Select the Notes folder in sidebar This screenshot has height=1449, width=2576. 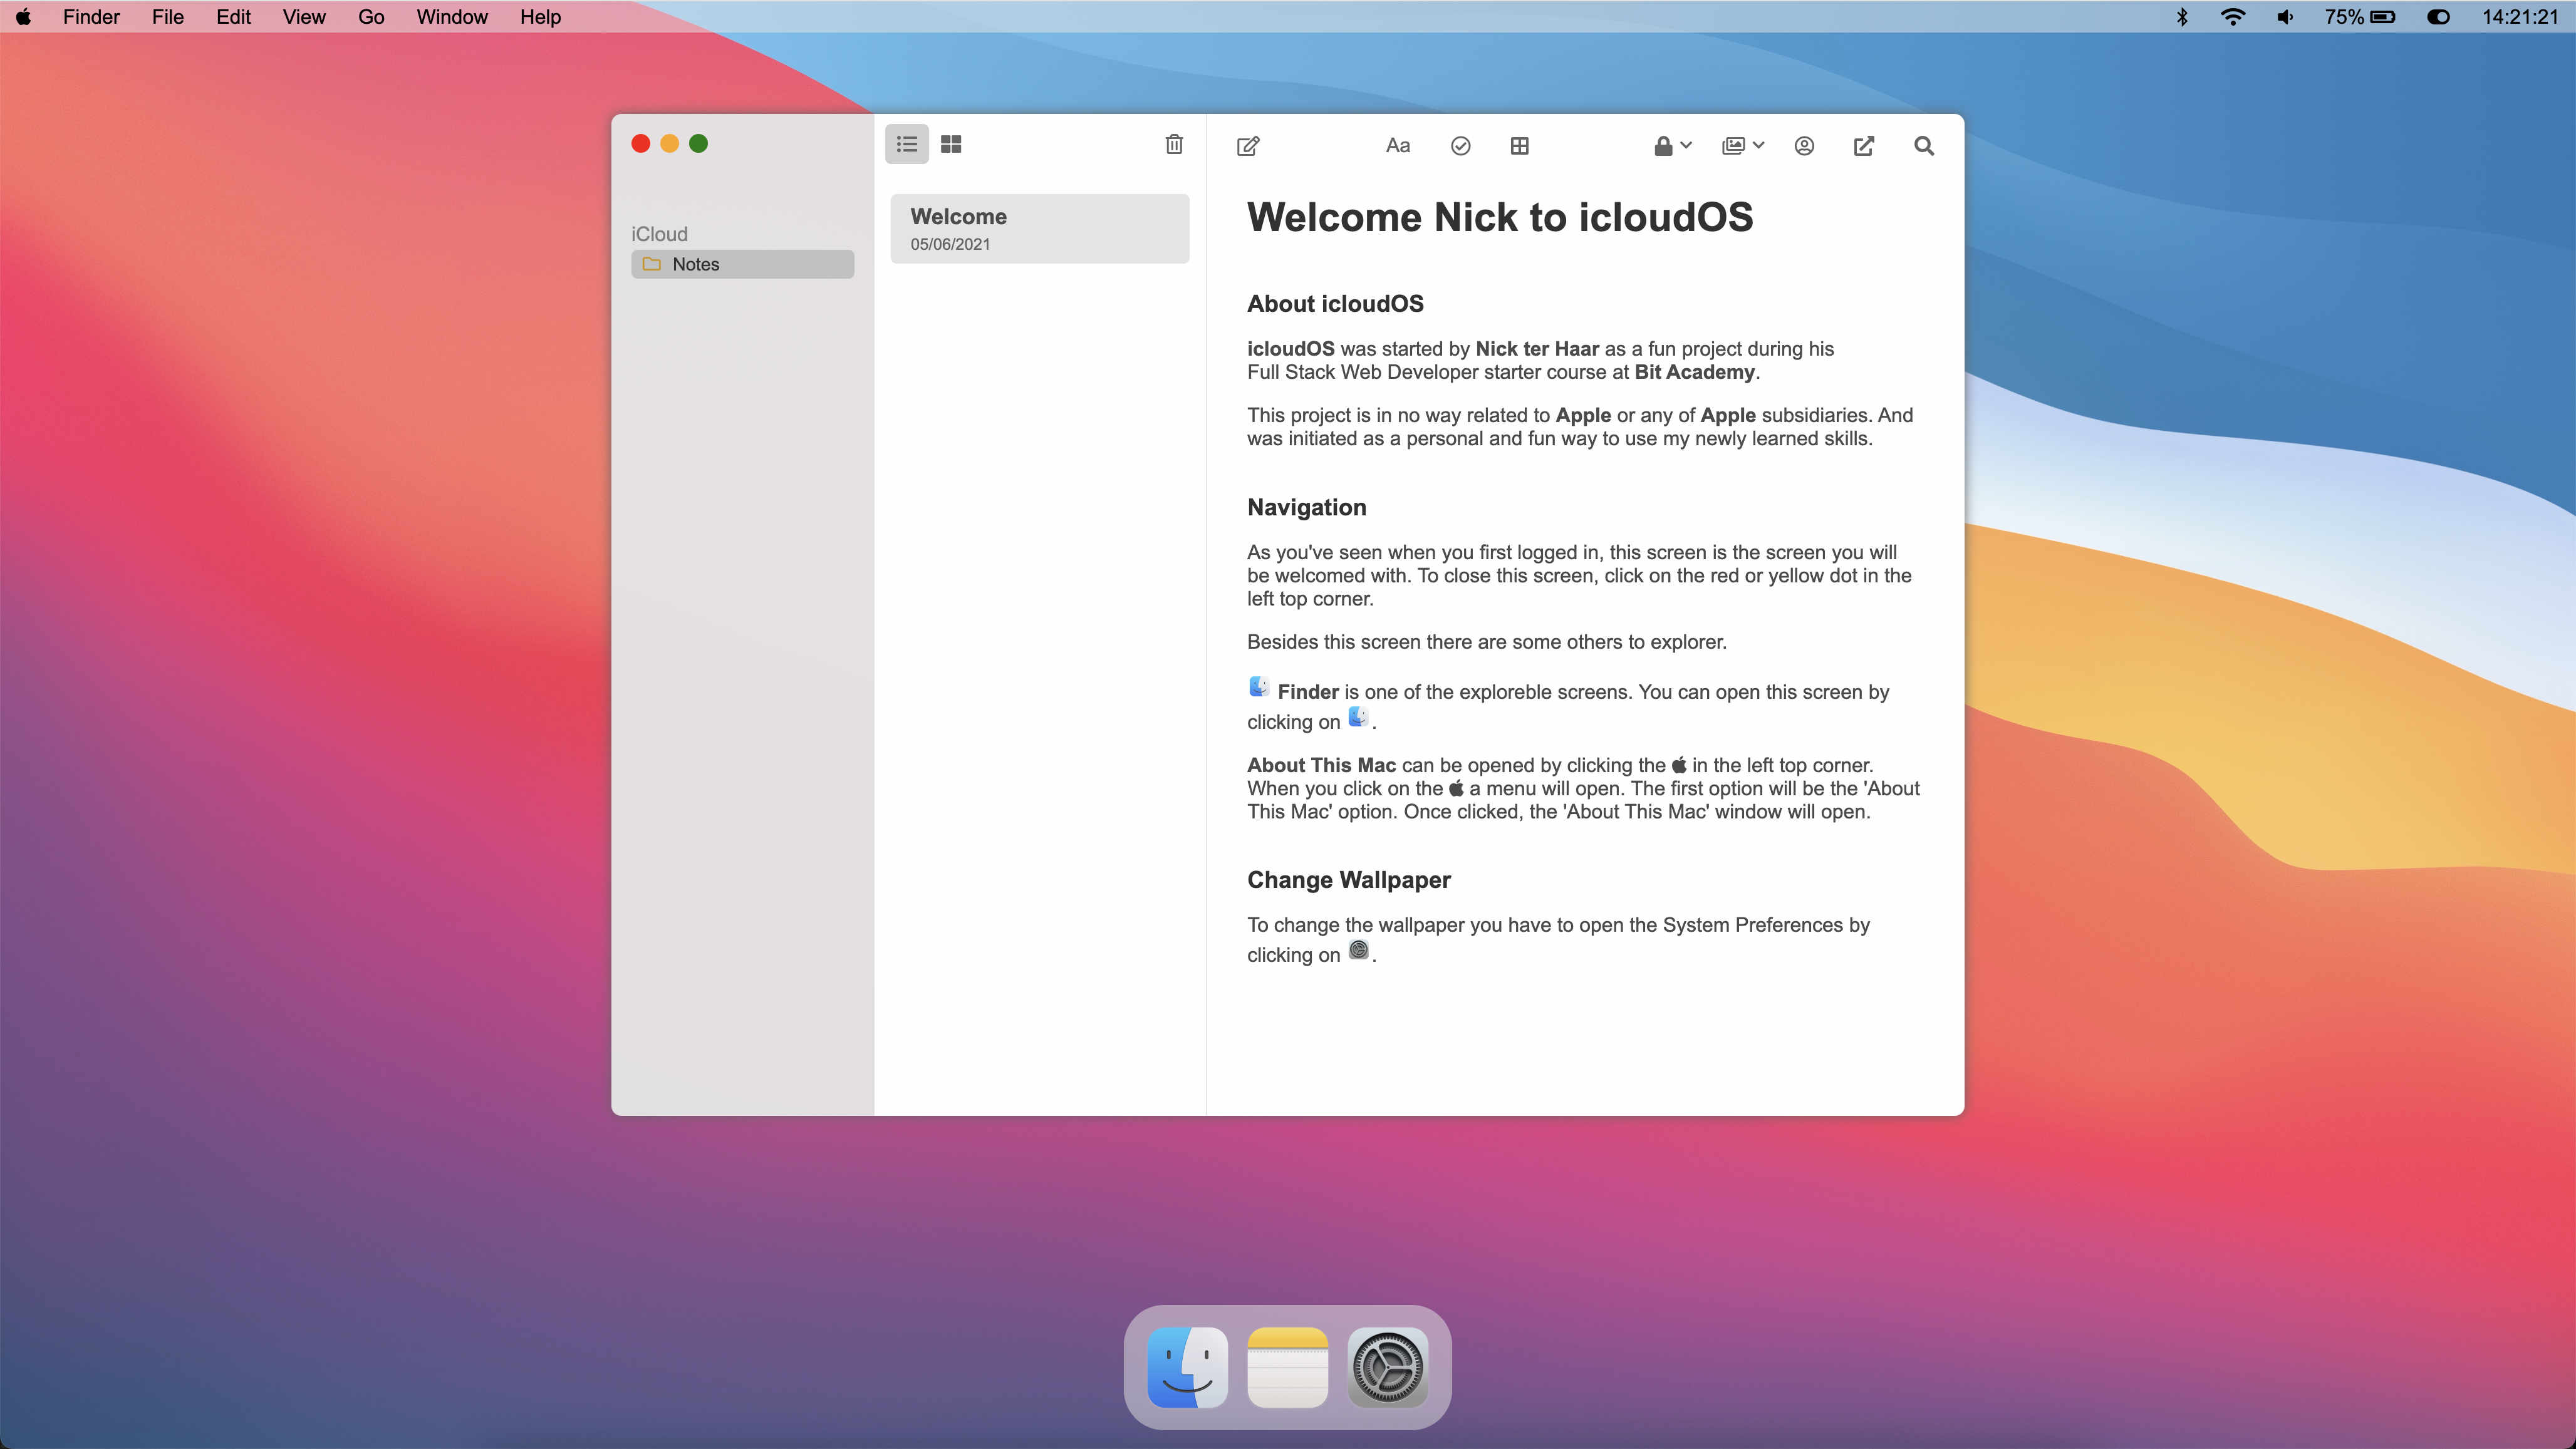(742, 264)
